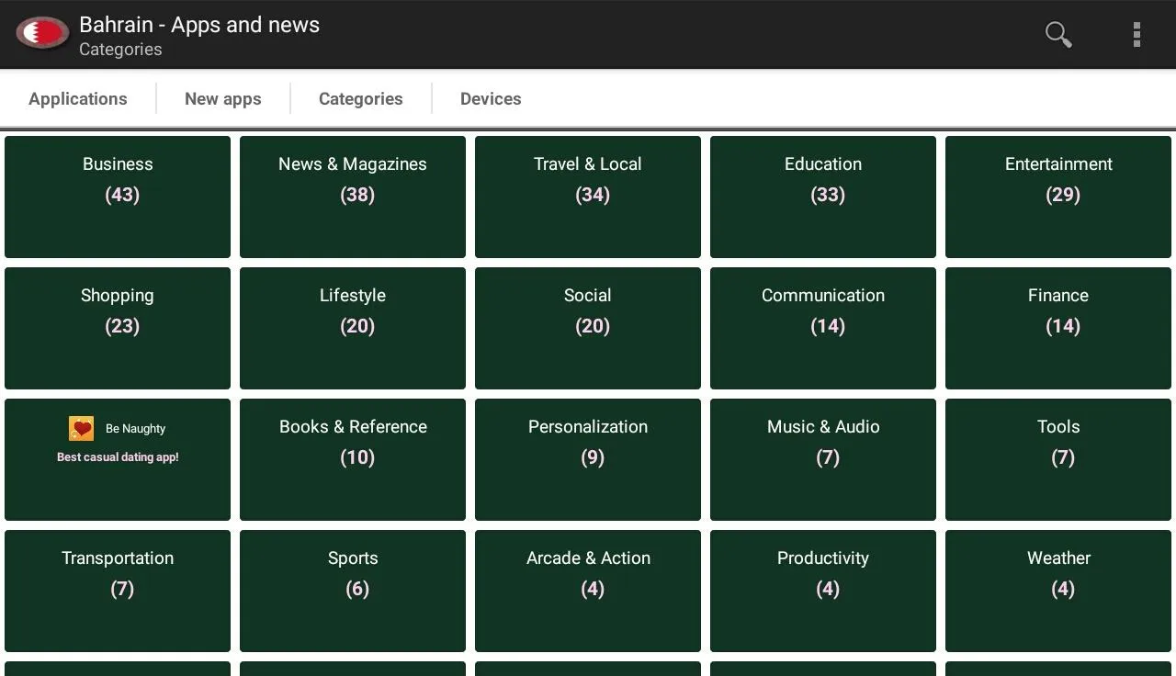Image resolution: width=1176 pixels, height=676 pixels.
Task: Tap the Be Naughty heart icon
Action: click(x=82, y=428)
